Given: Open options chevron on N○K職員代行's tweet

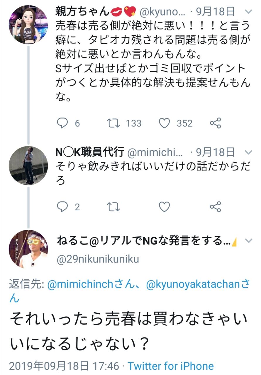Looking at the screenshot, I should click(248, 152).
